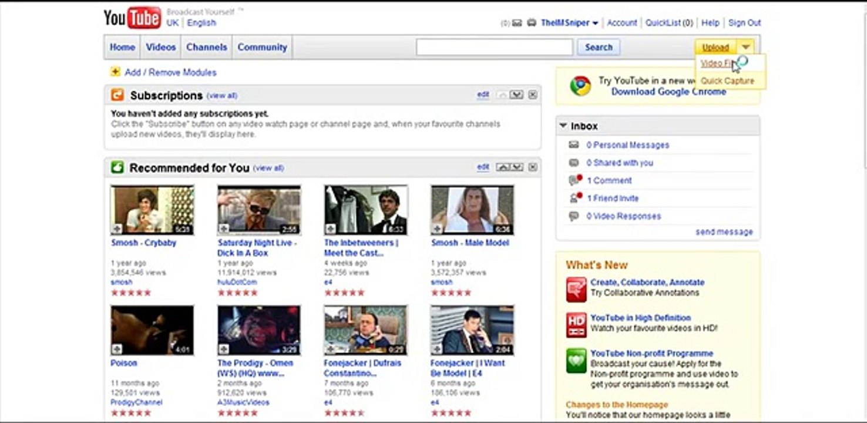Add Fonejacker Dufrais video to QuickList via plus
The width and height of the screenshot is (867, 423).
(x=331, y=349)
